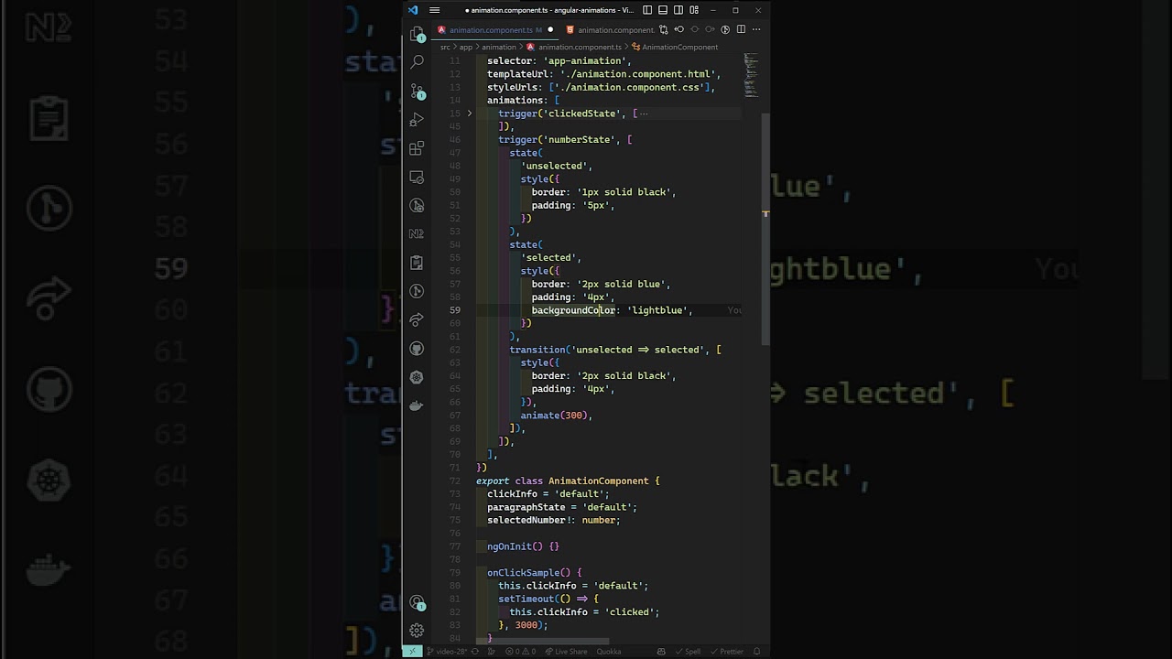Click 'Prettier' in the status bar
The height and width of the screenshot is (659, 1172).
727,652
